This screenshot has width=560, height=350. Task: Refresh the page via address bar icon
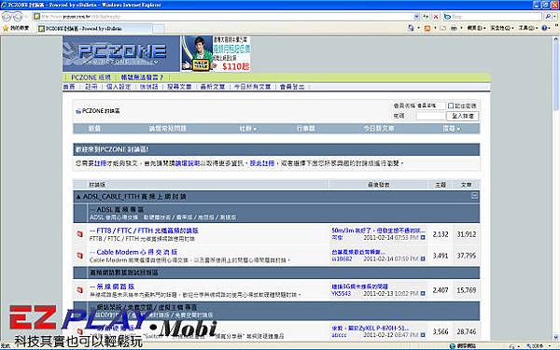426,17
